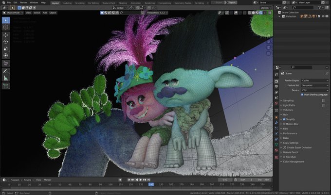Select the Add Cube tool

coord(6,86)
